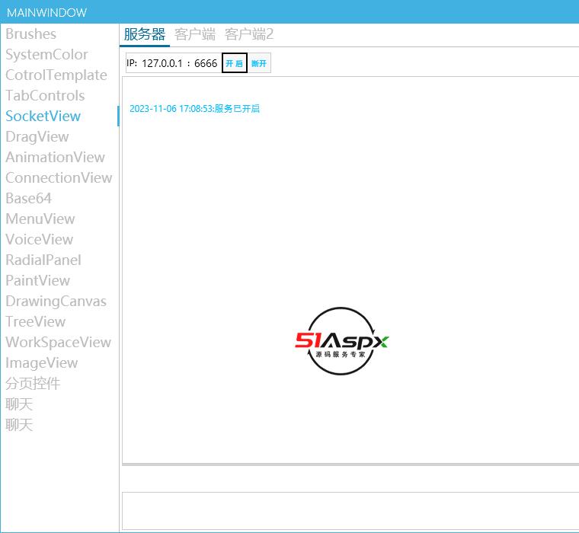Select Base64 in the sidebar

pos(28,199)
